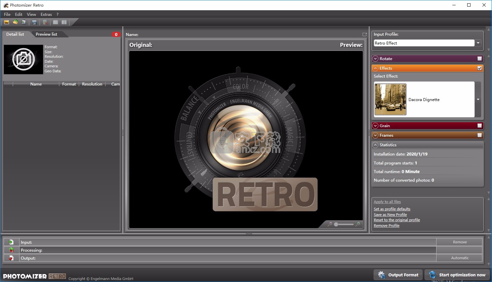Switch to split view layout icon
The image size is (492, 282).
click(x=64, y=22)
